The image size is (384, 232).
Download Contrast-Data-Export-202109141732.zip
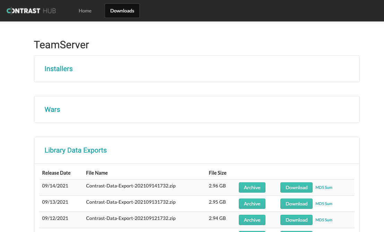296,187
